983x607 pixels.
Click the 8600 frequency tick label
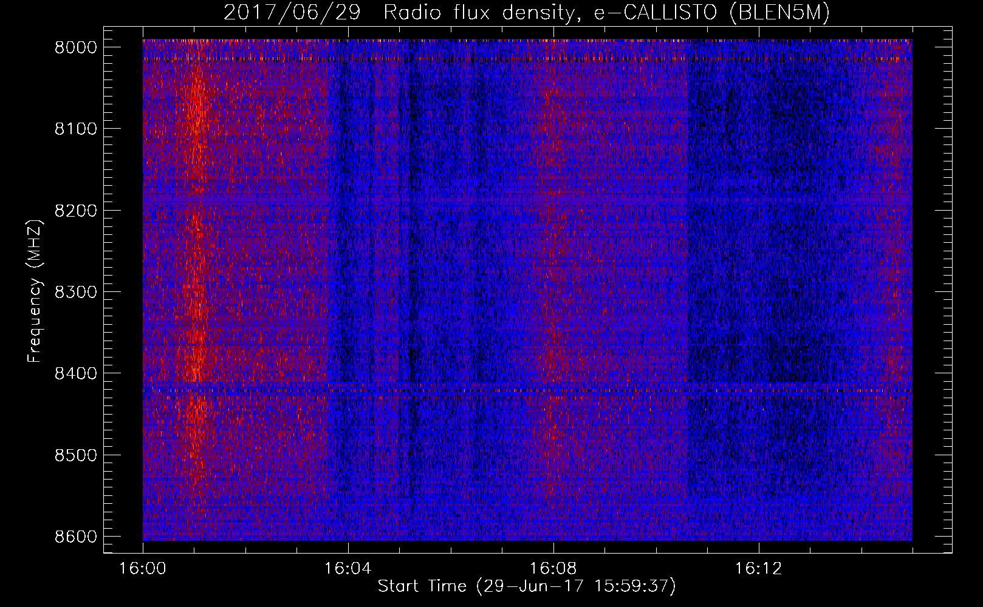pos(75,537)
